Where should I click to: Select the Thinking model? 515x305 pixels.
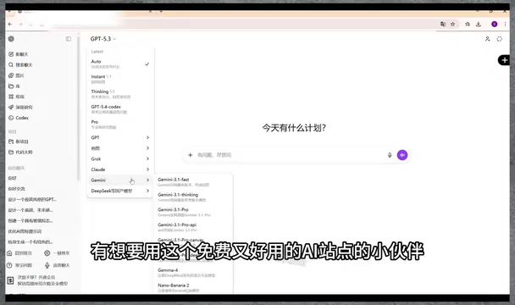click(120, 94)
